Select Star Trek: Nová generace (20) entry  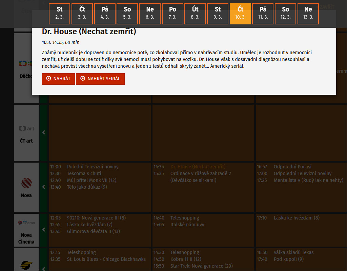click(201, 266)
